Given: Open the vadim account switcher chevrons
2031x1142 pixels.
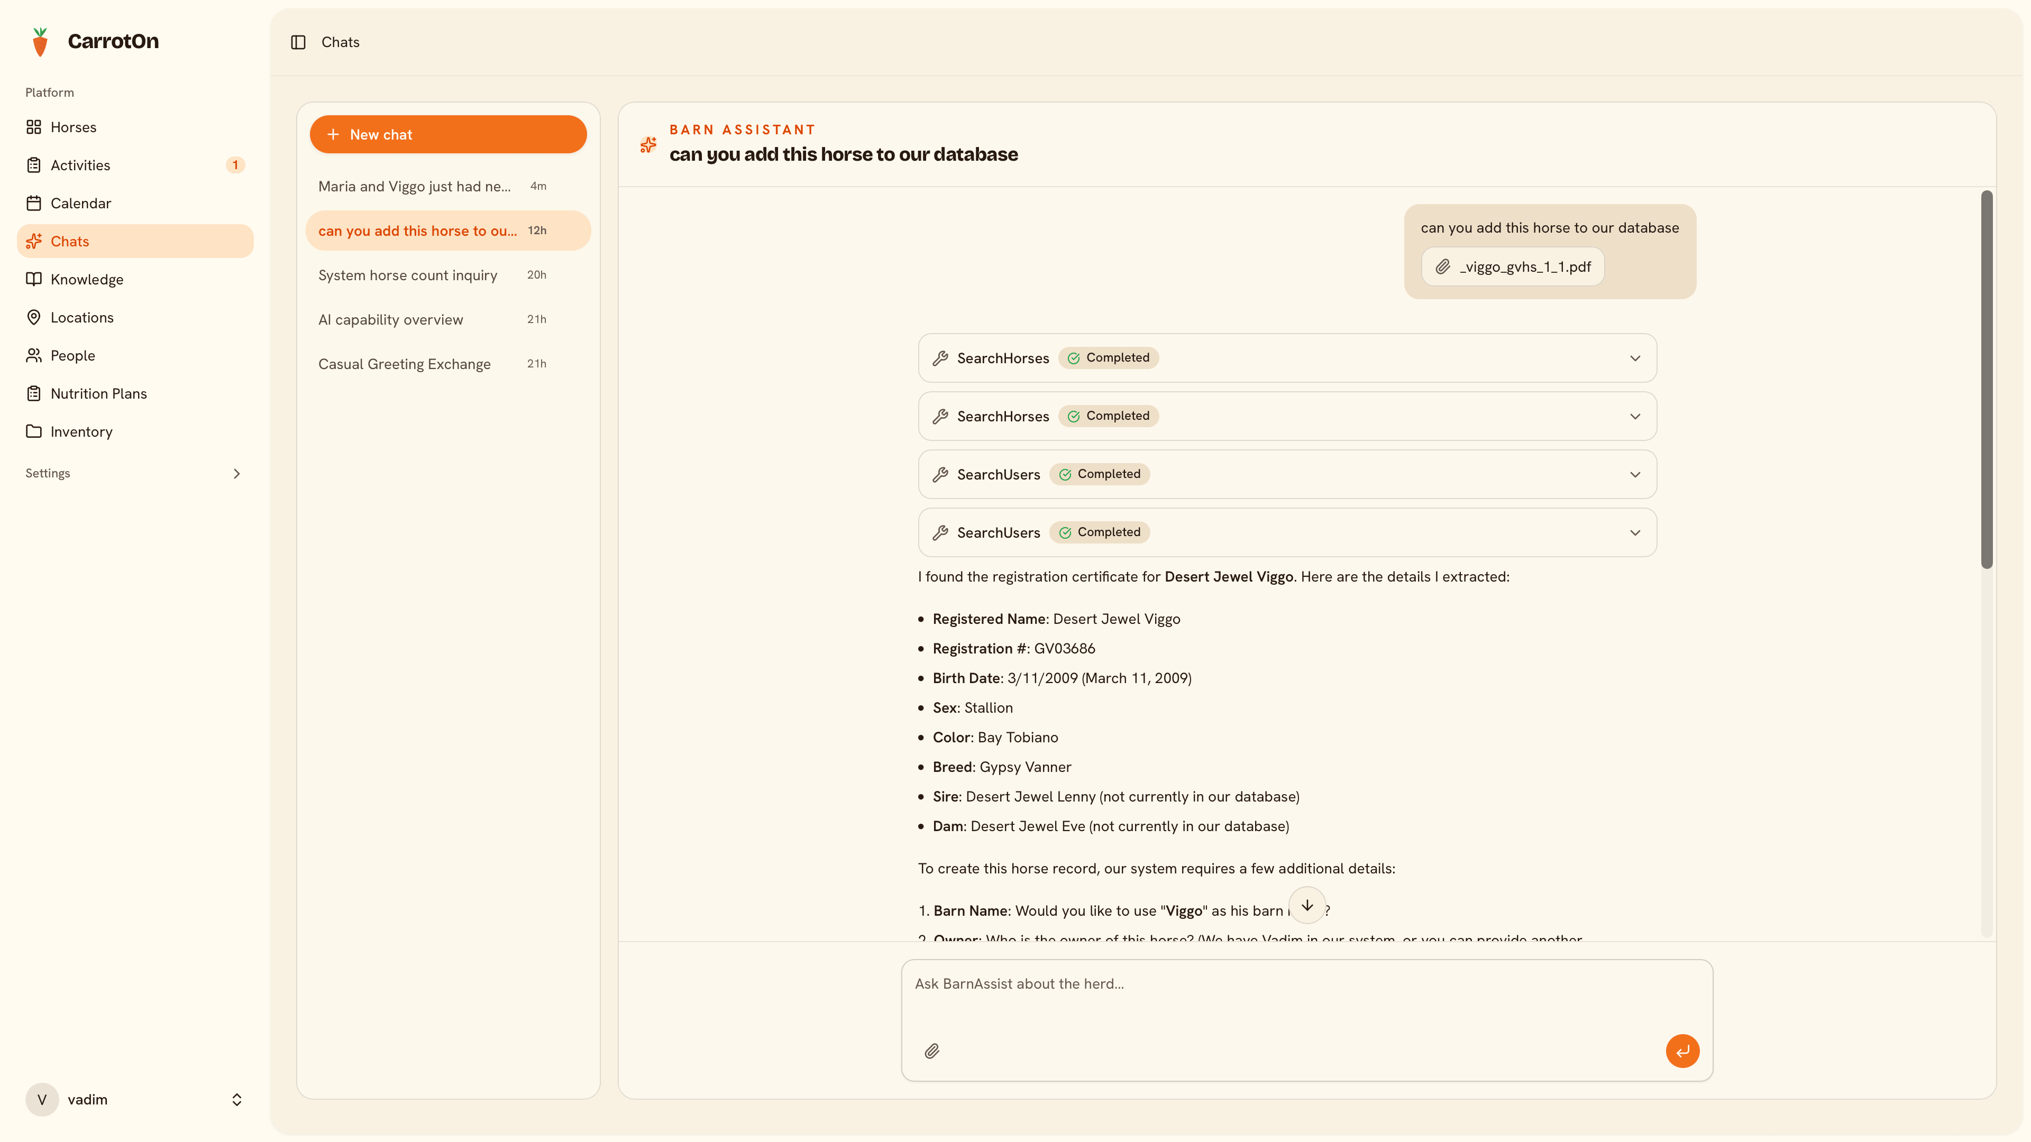Looking at the screenshot, I should 236,1100.
